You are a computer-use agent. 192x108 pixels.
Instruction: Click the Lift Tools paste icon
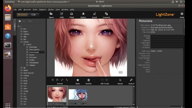pos(107,80)
